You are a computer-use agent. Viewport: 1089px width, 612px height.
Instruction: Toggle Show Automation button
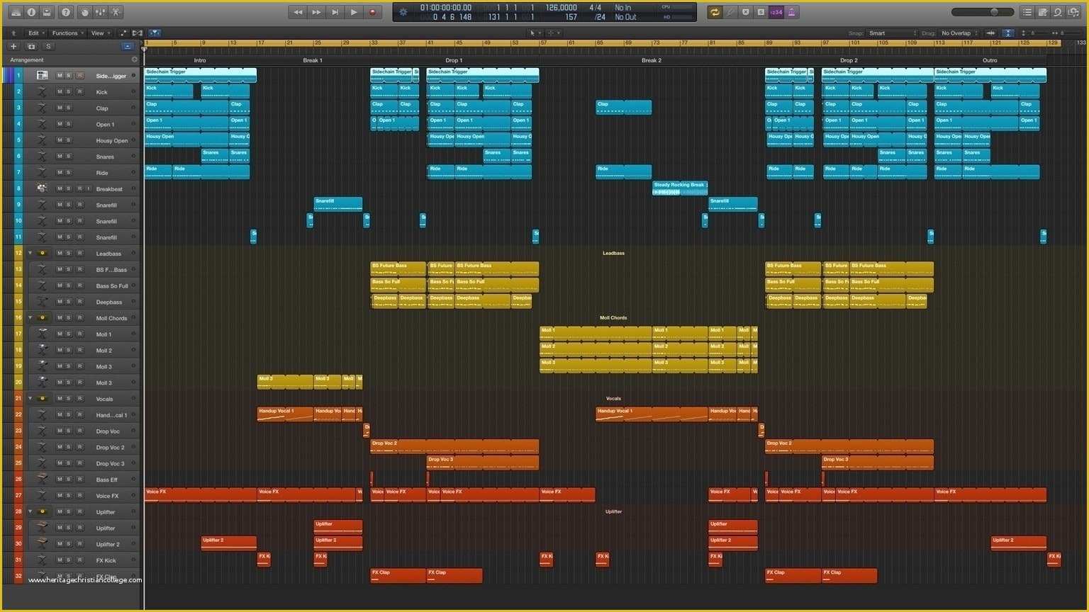click(123, 33)
